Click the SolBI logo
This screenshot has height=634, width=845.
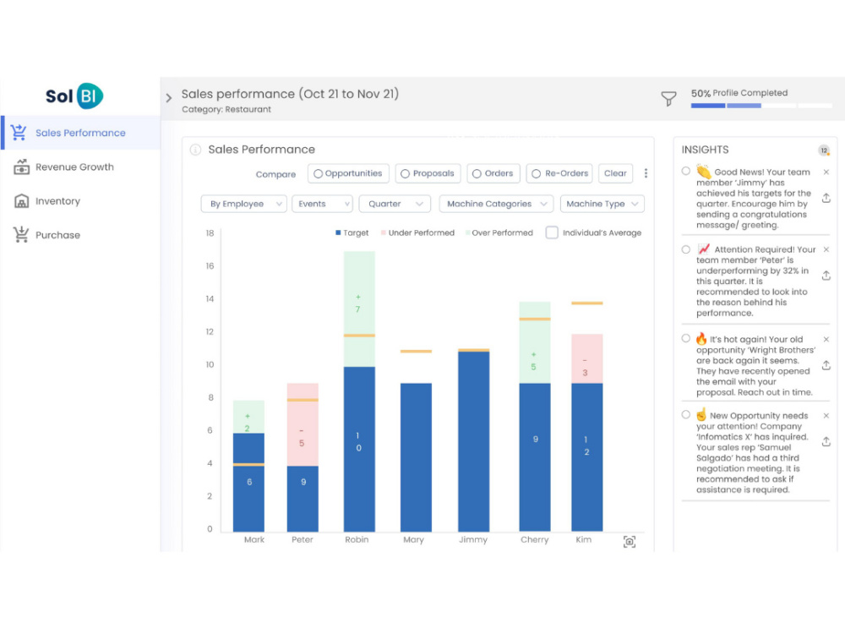point(74,96)
